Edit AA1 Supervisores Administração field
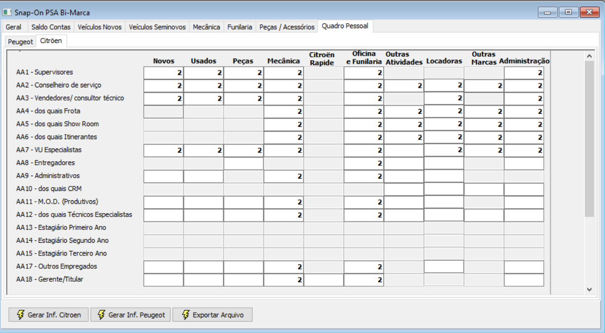Image resolution: width=605 pixels, height=333 pixels. (x=524, y=73)
